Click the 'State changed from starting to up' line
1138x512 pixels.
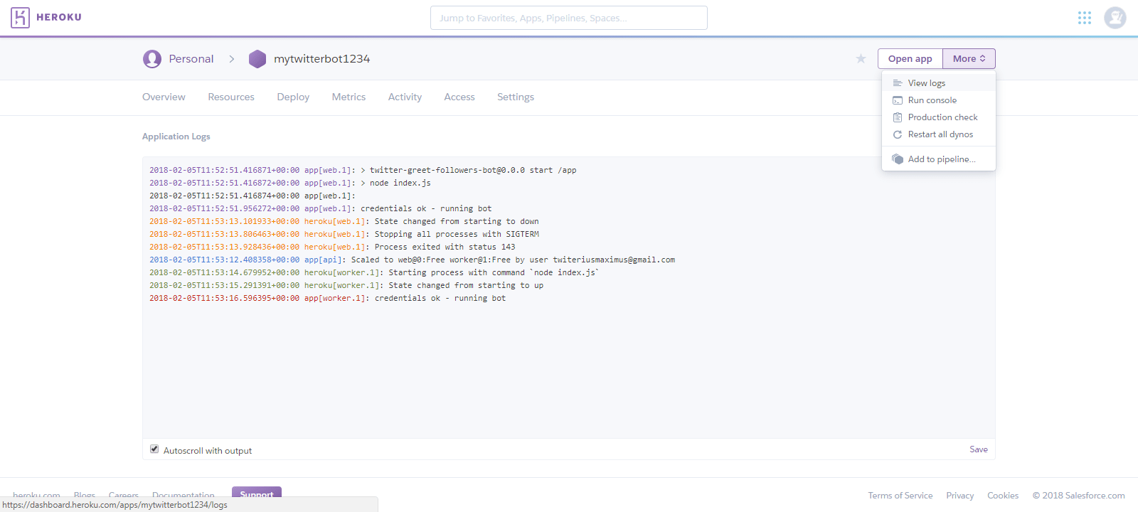point(346,286)
